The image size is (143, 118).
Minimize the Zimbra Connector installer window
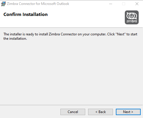click(111, 4)
